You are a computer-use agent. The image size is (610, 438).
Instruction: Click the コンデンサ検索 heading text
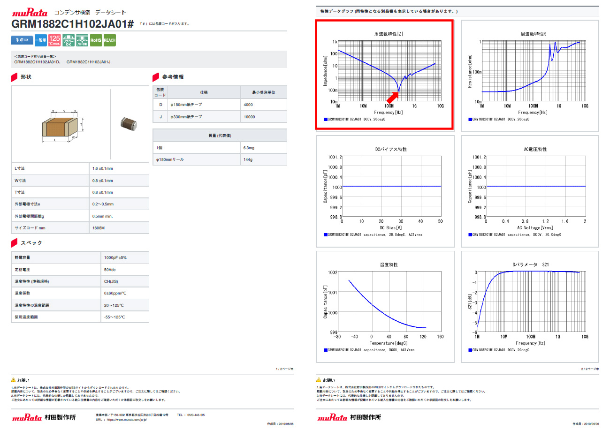[x=72, y=13]
